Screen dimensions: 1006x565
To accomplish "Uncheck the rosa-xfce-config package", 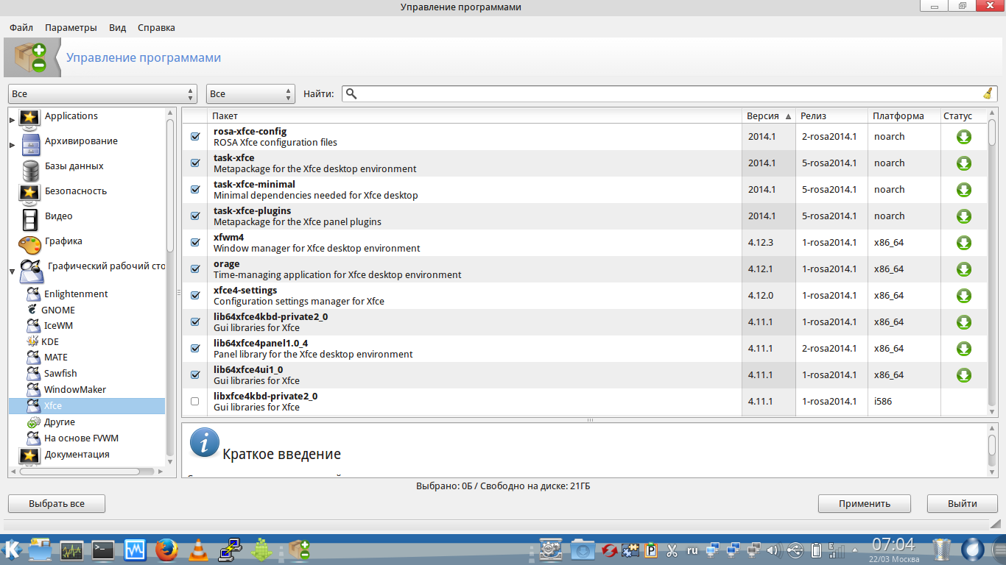I will click(195, 137).
